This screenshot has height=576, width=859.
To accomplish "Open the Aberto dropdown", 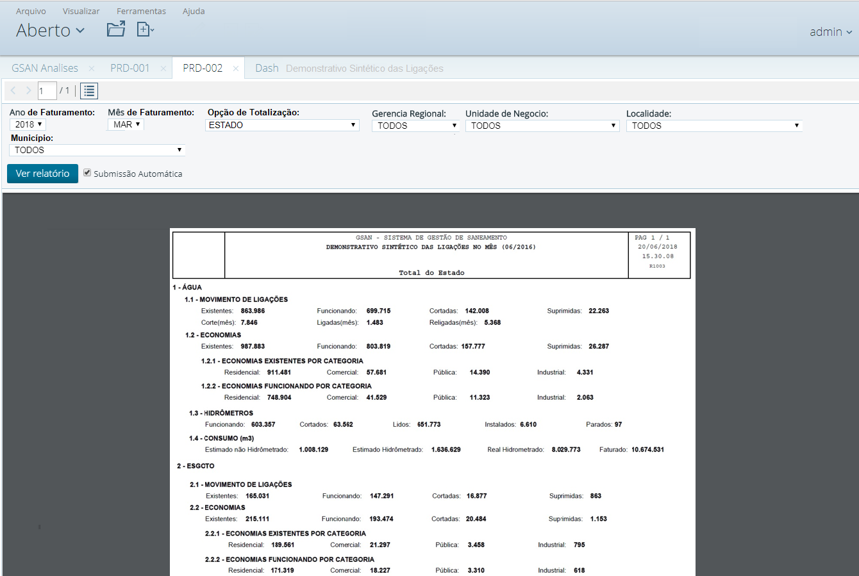I will pyautogui.click(x=50, y=29).
